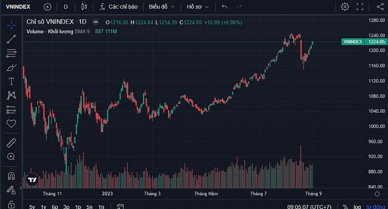Open chart settings gear icon
The width and height of the screenshot is (388, 209).
pos(345,7)
